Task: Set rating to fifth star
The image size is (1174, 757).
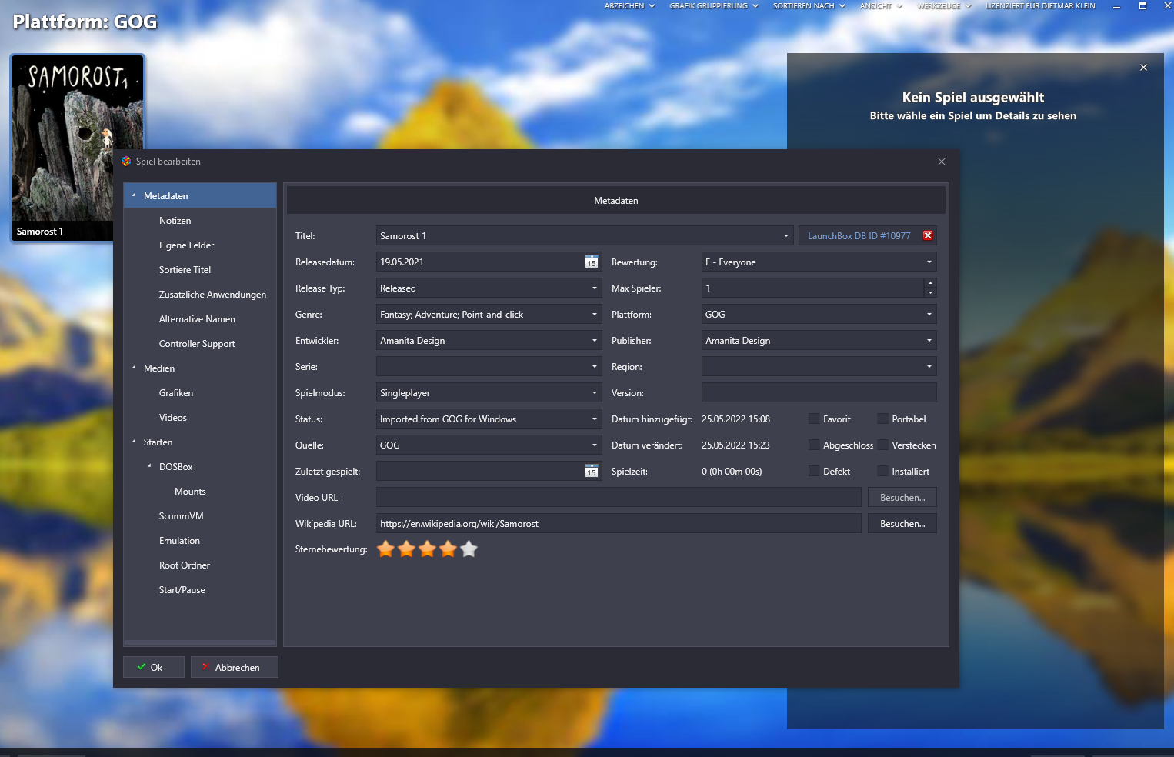Action: coord(469,549)
